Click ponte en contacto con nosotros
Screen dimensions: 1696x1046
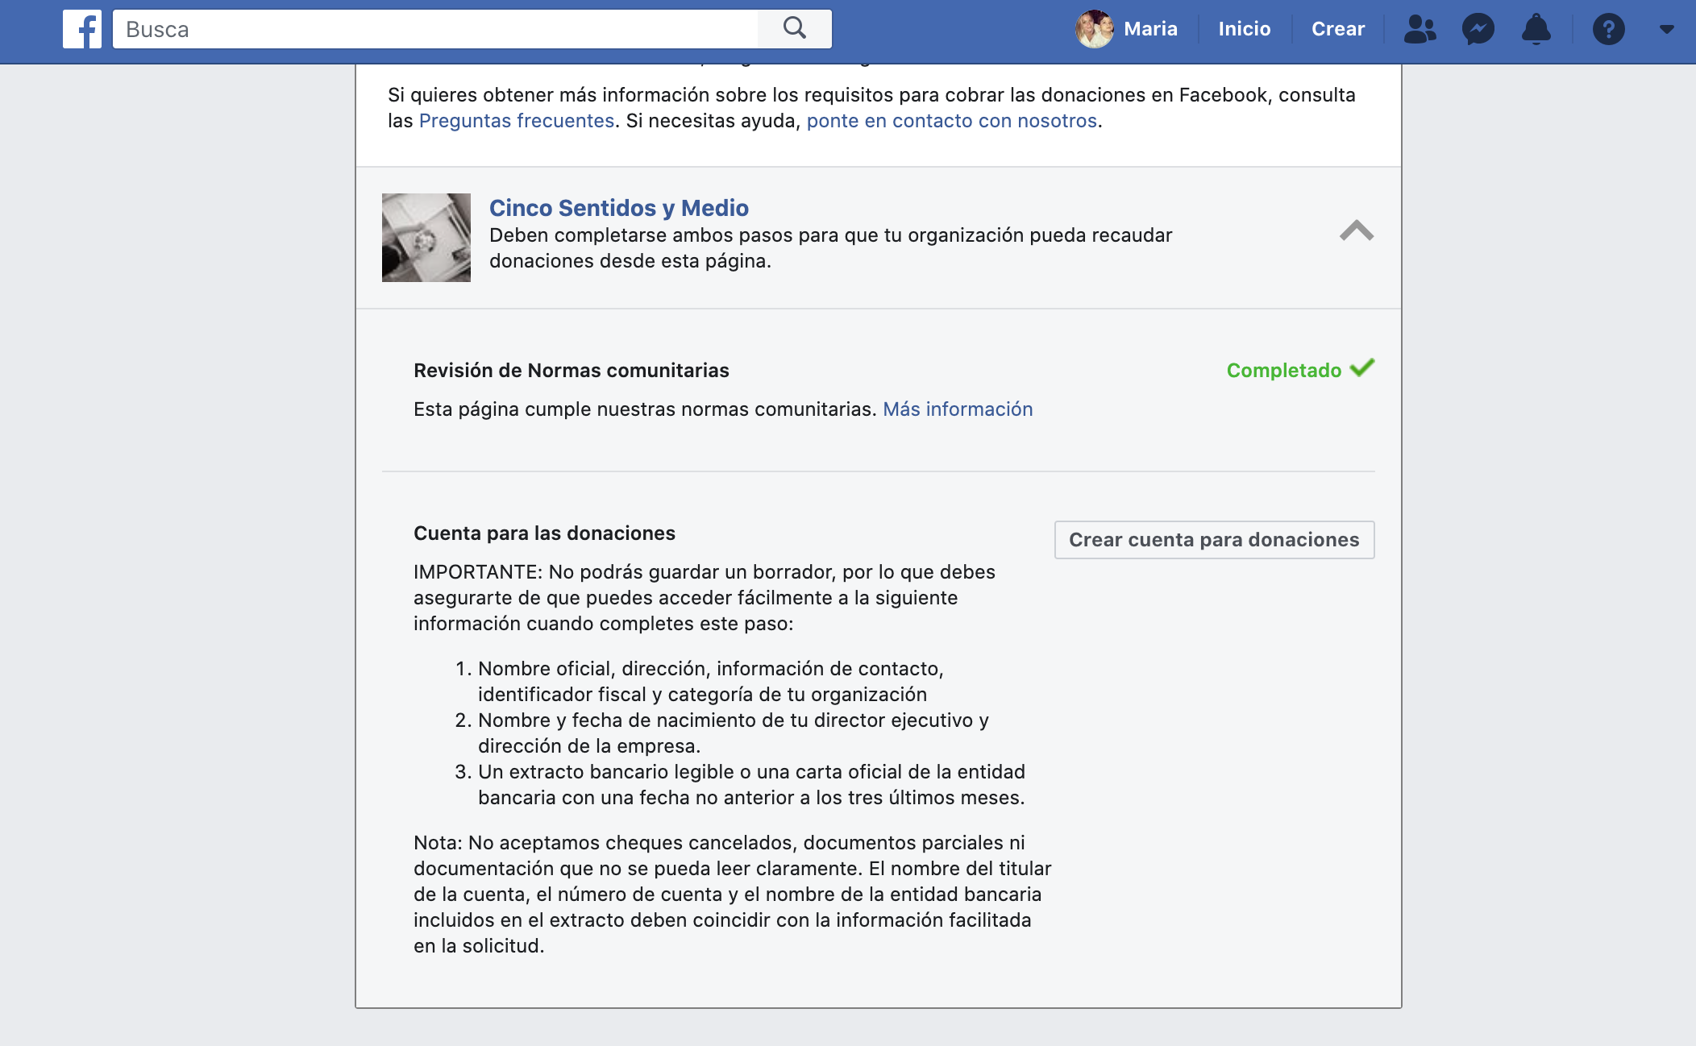[952, 121]
